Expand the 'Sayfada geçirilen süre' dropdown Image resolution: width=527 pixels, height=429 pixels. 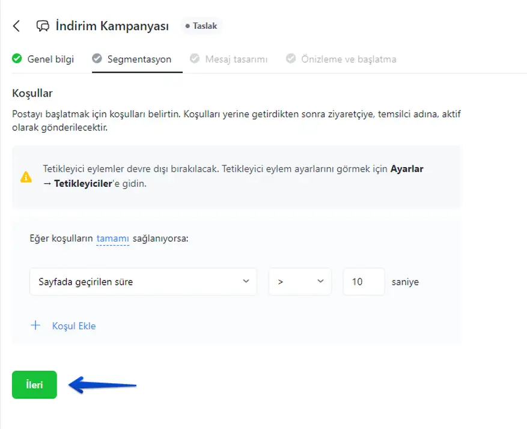pyautogui.click(x=143, y=281)
